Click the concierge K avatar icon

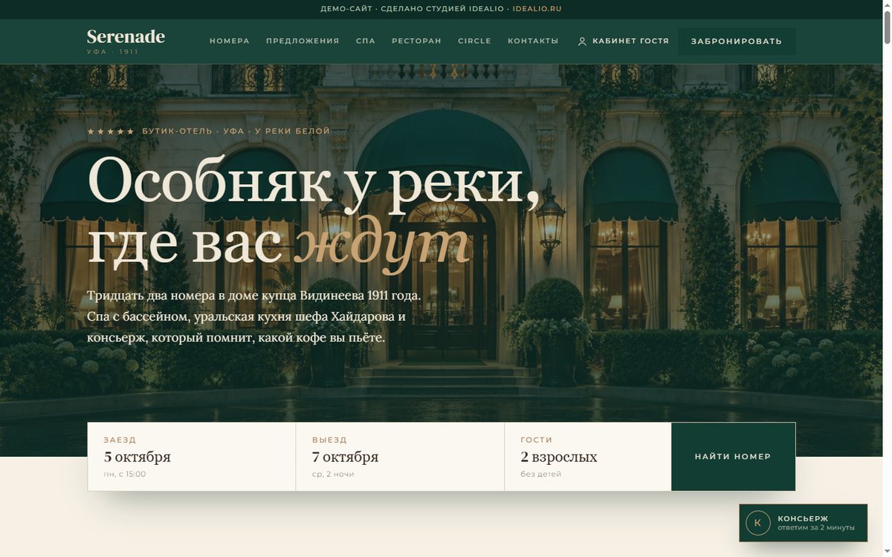pyautogui.click(x=757, y=523)
